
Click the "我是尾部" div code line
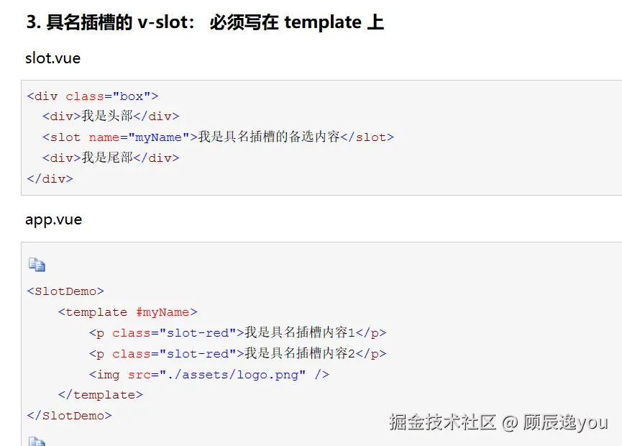click(x=110, y=158)
